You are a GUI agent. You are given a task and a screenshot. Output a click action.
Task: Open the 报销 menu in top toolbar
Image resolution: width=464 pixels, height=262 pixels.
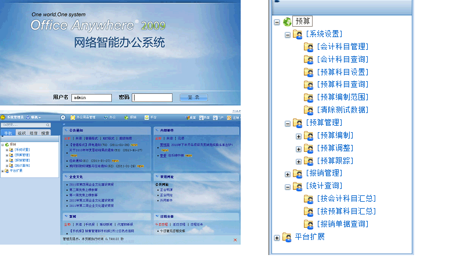[x=130, y=118]
